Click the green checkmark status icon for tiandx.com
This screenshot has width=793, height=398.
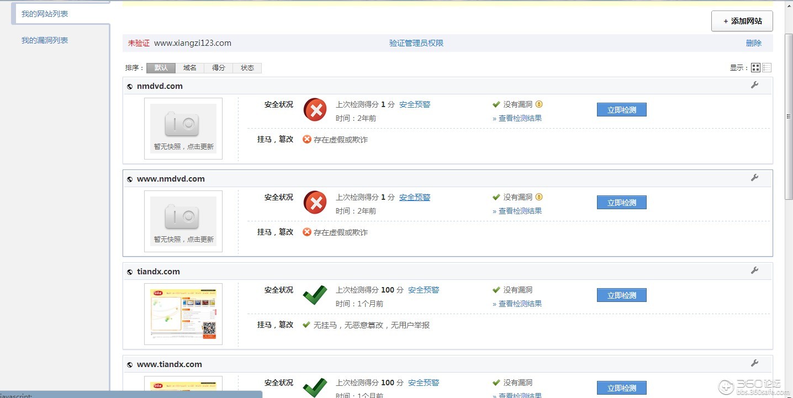[314, 295]
